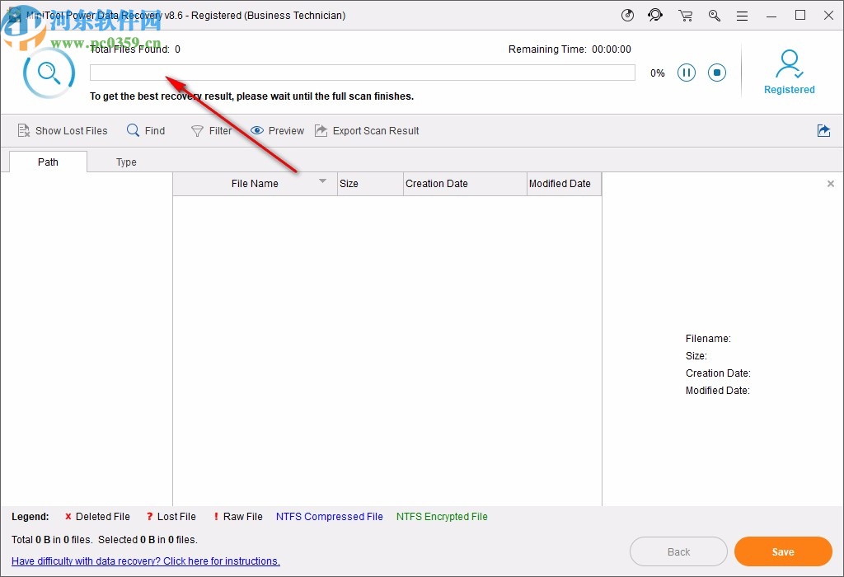Click the Lost File legend entry
Image resolution: width=844 pixels, height=577 pixels.
pos(171,517)
